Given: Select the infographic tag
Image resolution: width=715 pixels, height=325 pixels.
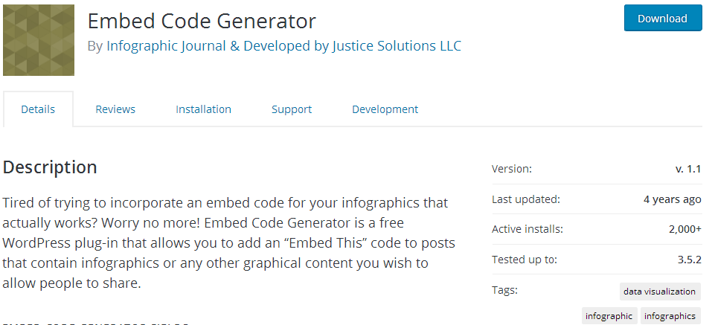Looking at the screenshot, I should 609,316.
